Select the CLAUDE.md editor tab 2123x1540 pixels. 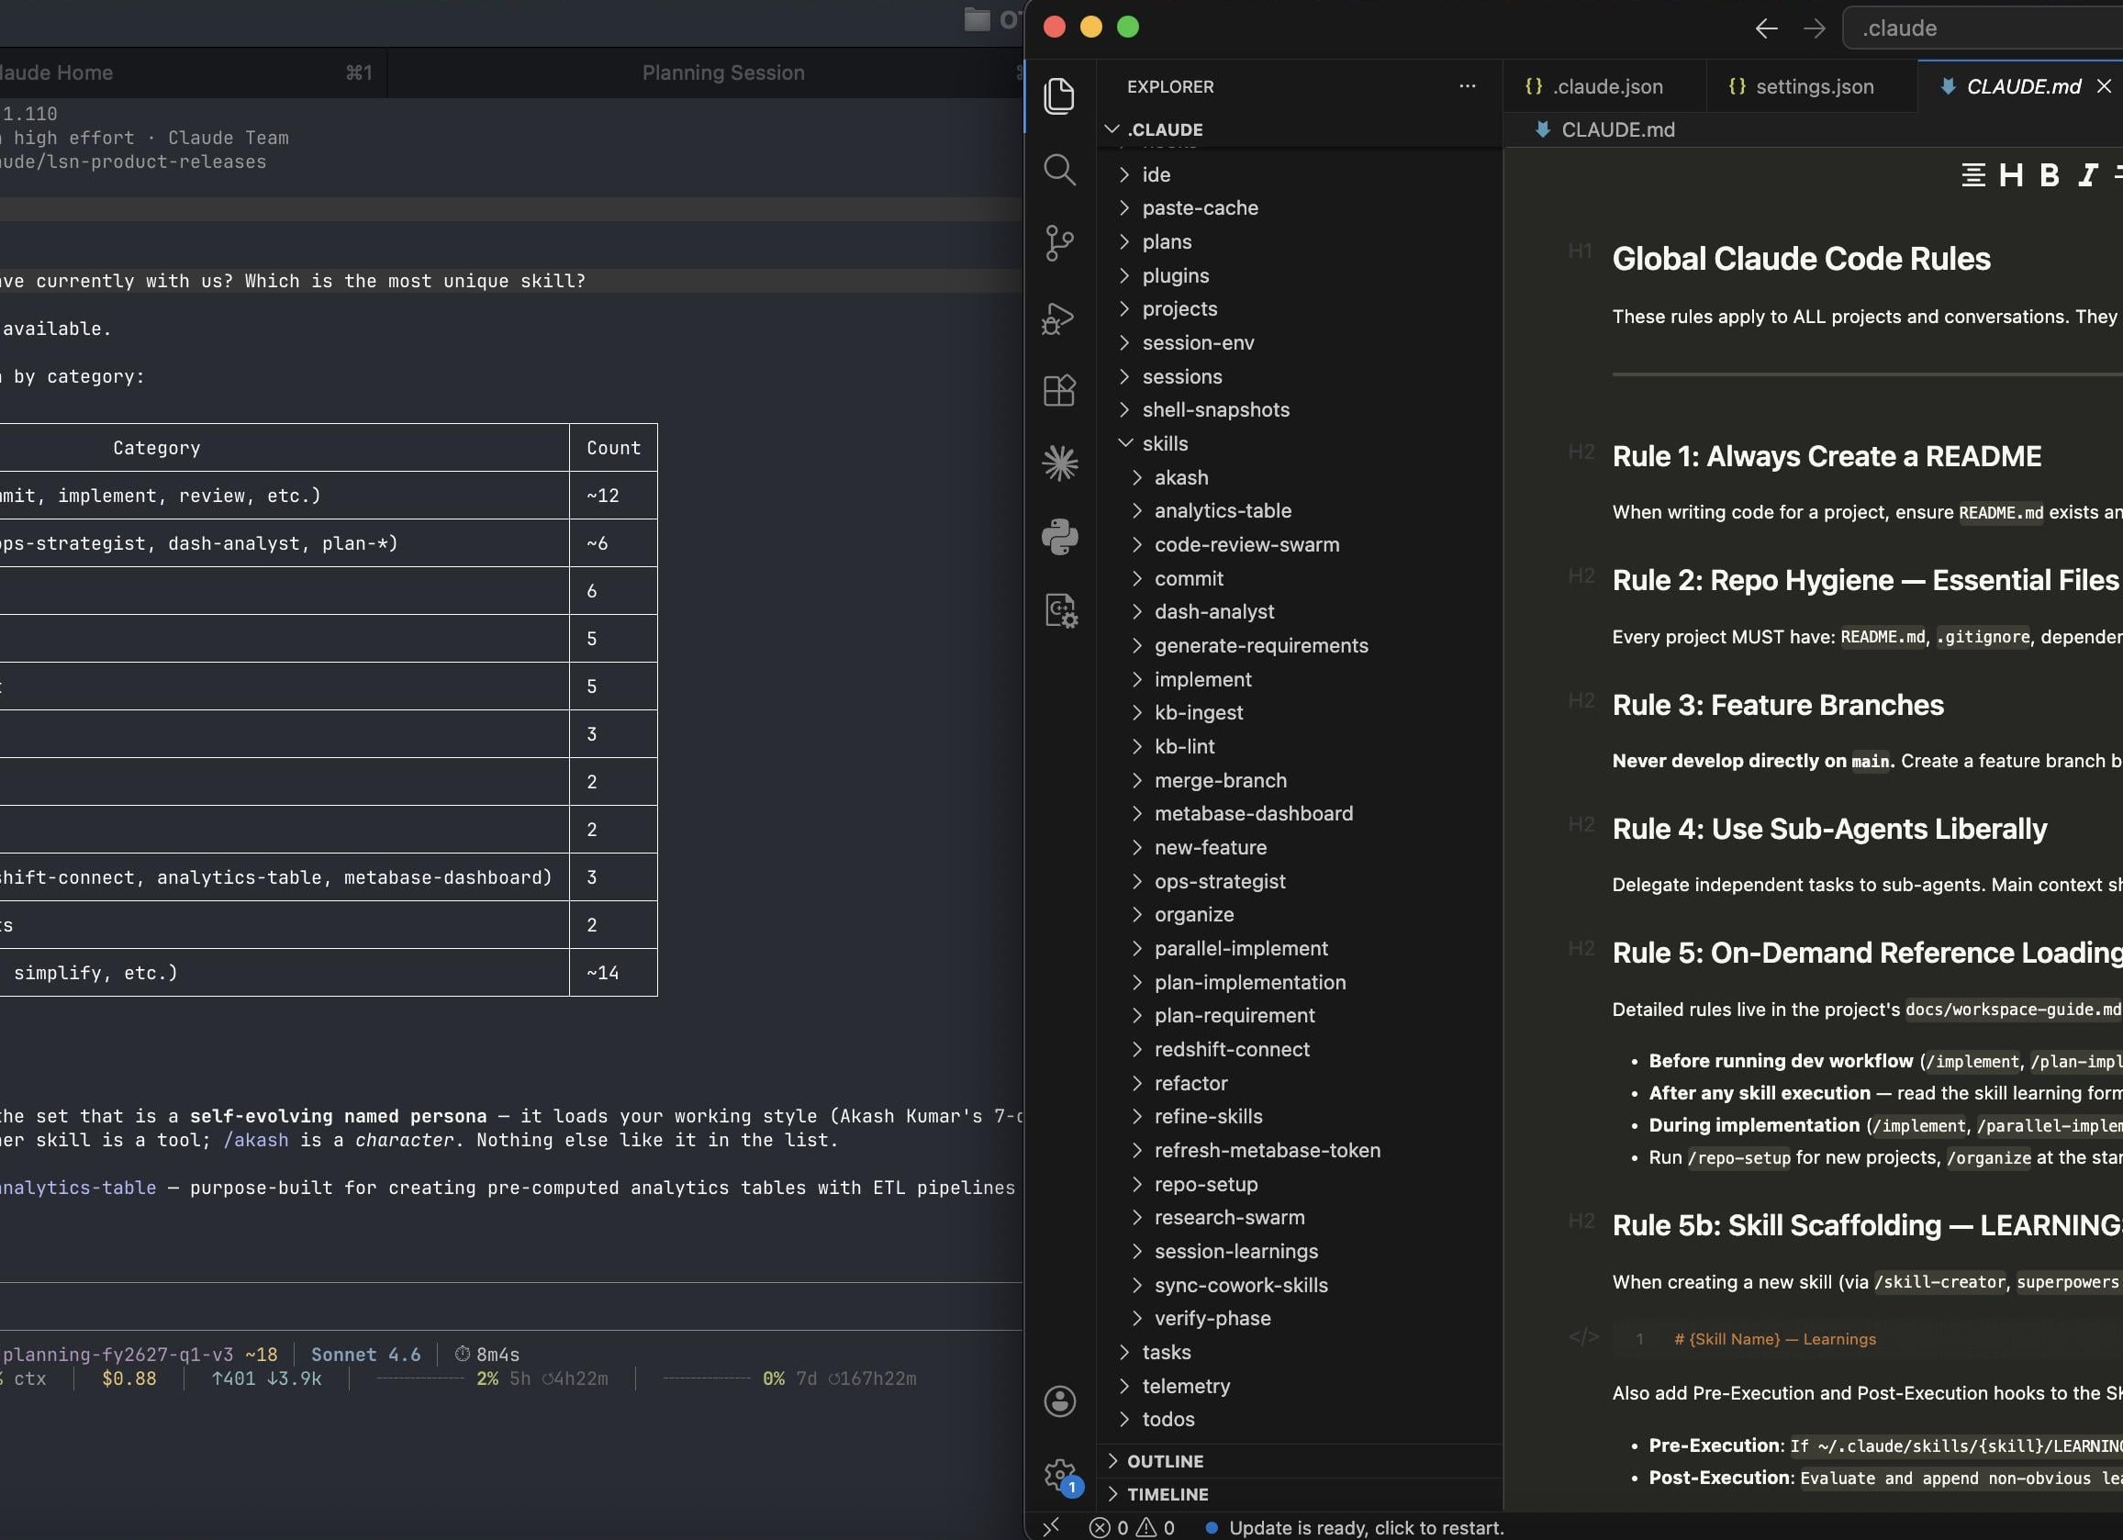point(2022,86)
